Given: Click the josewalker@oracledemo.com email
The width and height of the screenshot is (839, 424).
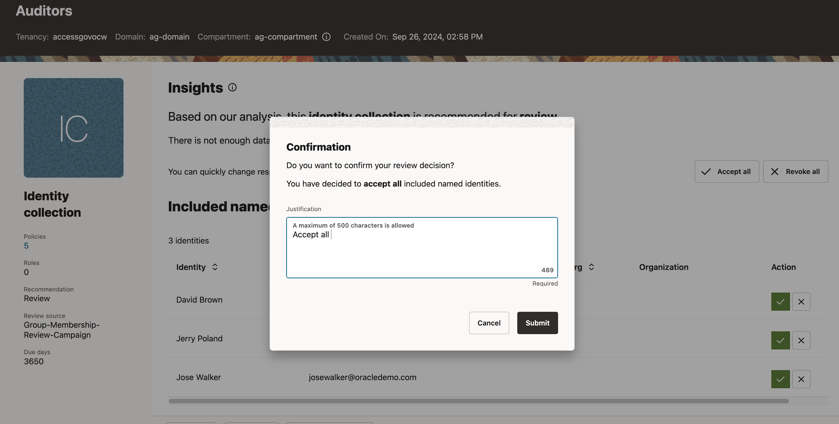Looking at the screenshot, I should point(362,377).
